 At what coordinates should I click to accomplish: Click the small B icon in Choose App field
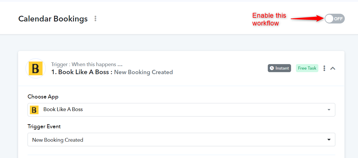click(34, 110)
